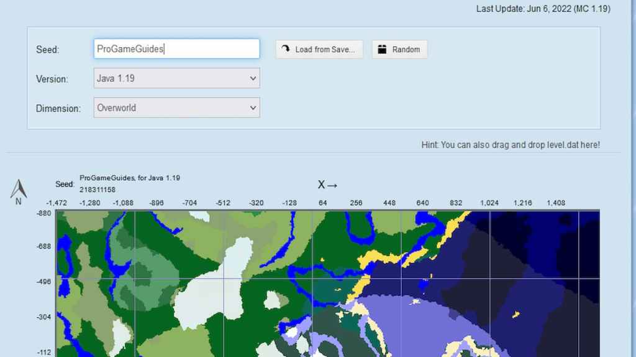
Task: Click the curved arrow icon on Load from Save
Action: tap(285, 49)
